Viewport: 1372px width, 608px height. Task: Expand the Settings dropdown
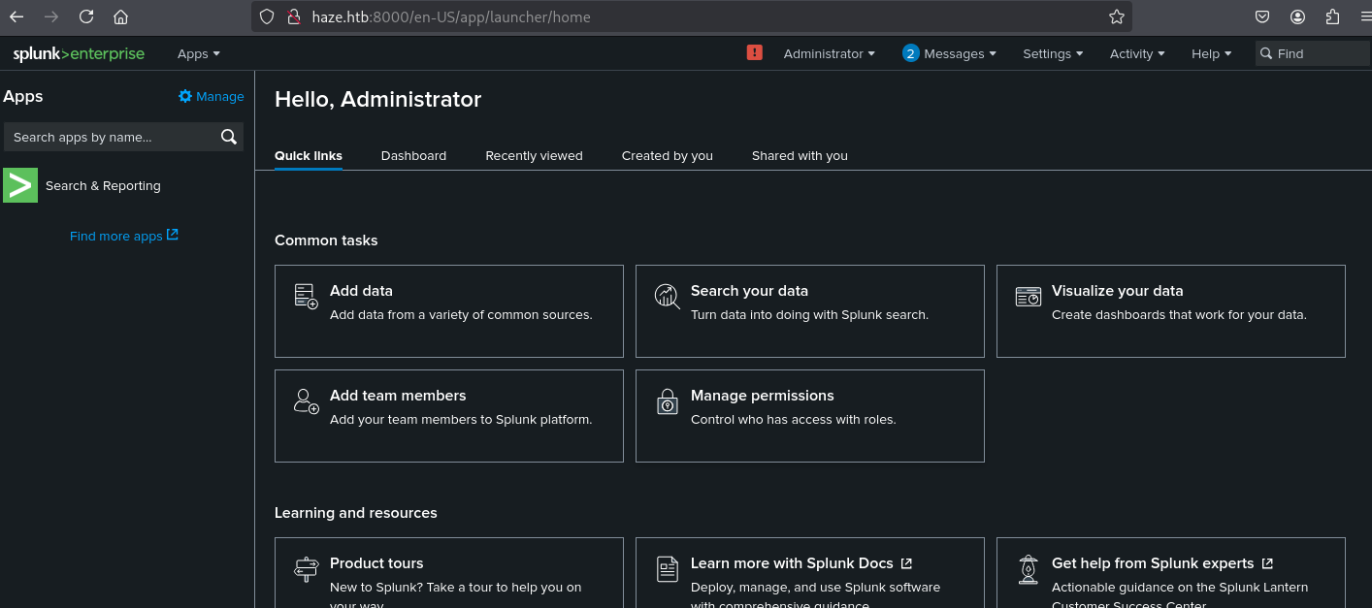pos(1053,53)
